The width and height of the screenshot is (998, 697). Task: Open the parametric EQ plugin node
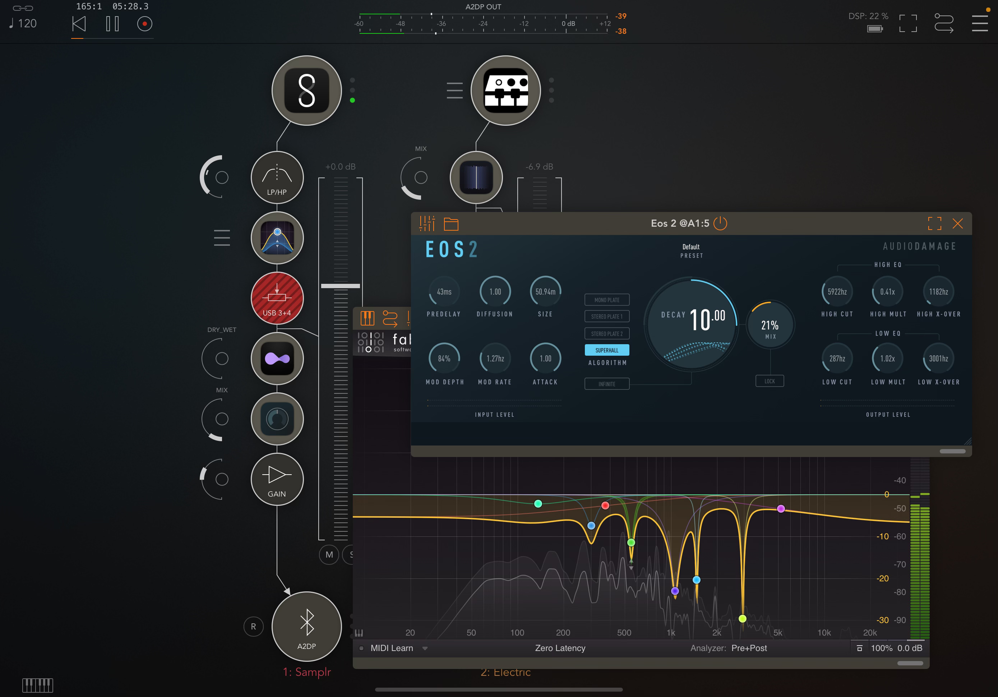click(x=277, y=238)
